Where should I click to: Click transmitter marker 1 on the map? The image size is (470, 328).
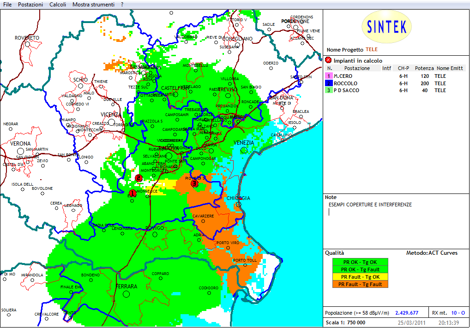tap(132, 193)
